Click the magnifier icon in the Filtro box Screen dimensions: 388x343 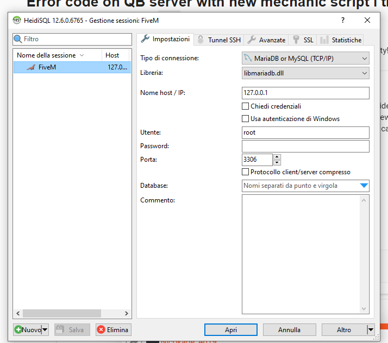point(18,39)
